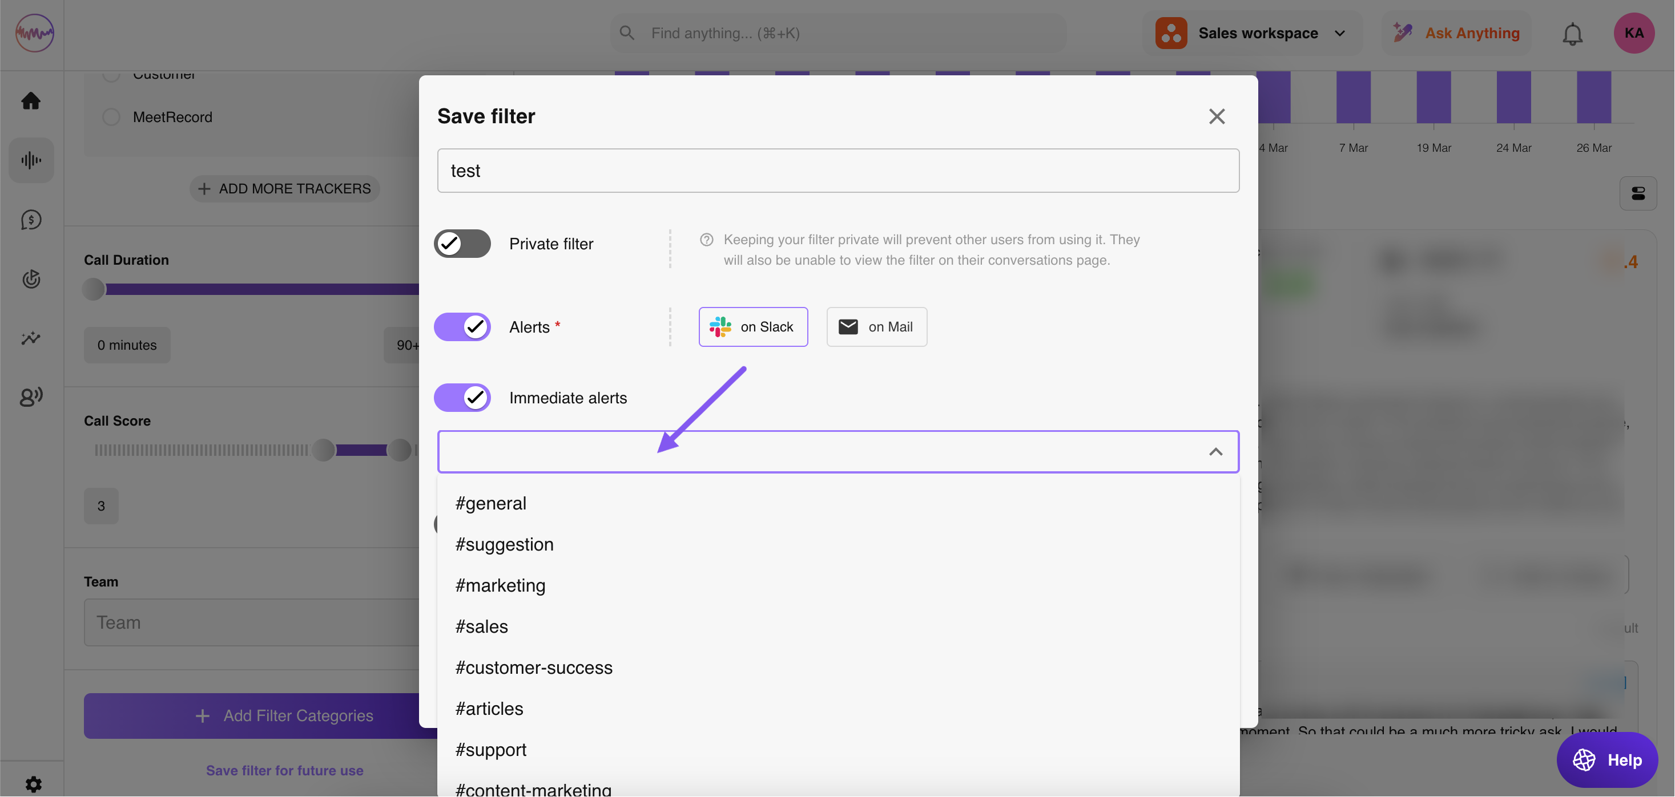1675x797 pixels.
Task: Disable the Immediate alerts switch
Action: click(462, 398)
